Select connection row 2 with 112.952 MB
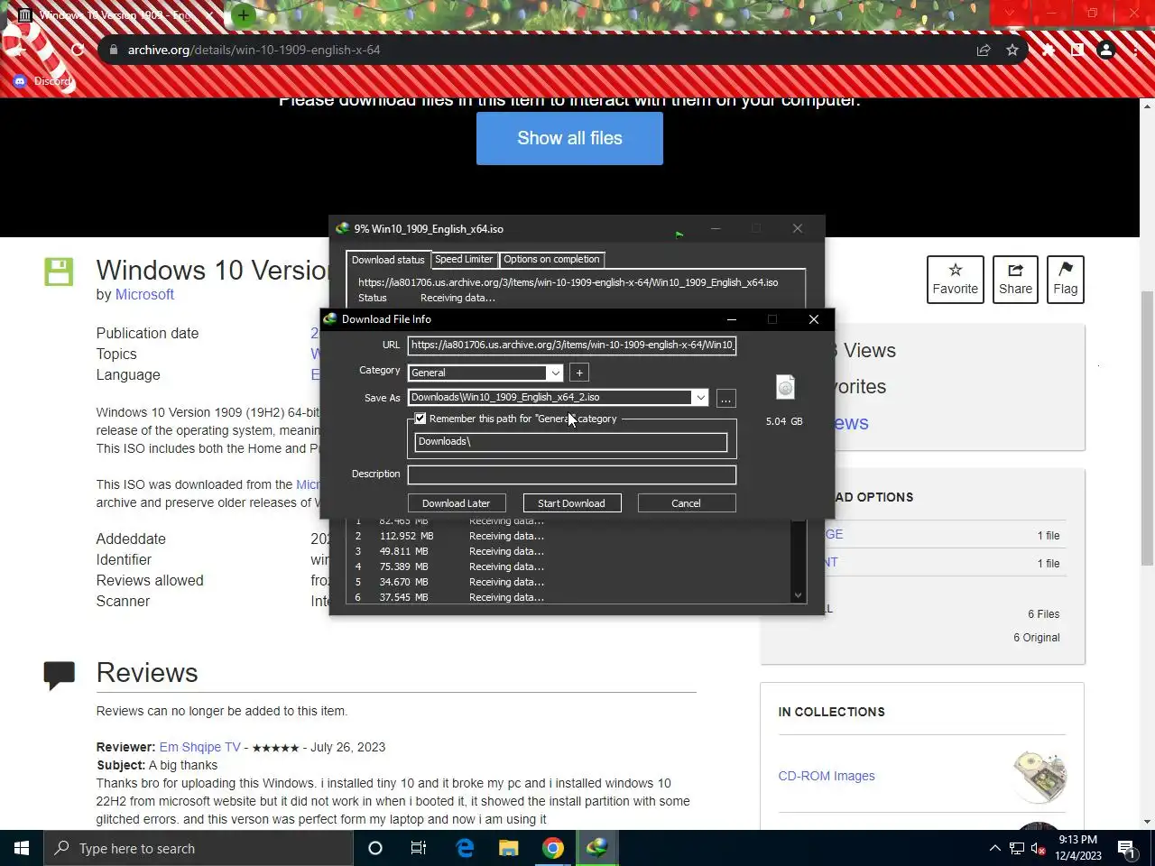 [x=568, y=536]
